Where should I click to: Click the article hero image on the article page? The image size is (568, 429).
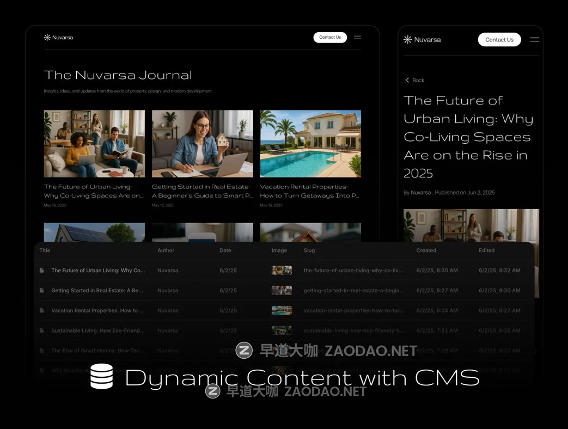[471, 225]
